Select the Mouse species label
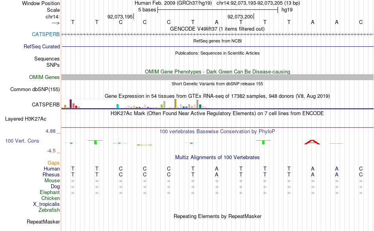Image resolution: width=374 pixels, height=231 pixels. tap(52, 181)
